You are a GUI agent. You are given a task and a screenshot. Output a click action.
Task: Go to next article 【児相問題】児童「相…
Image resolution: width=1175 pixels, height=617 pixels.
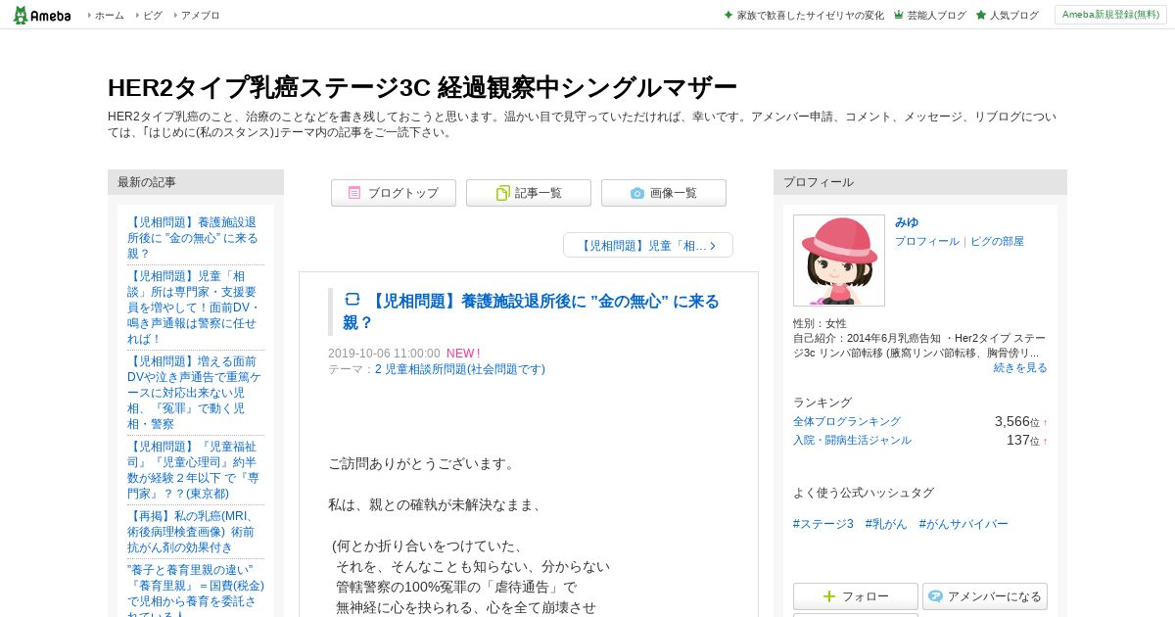point(648,245)
